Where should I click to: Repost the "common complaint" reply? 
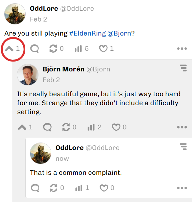(54, 188)
